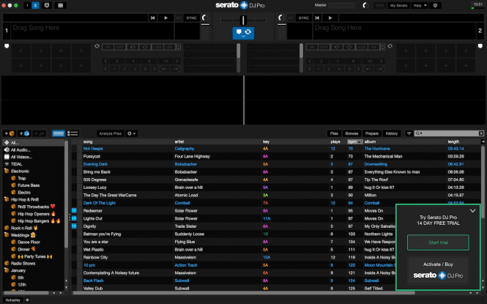Open the Browse panel tab

pyautogui.click(x=352, y=133)
